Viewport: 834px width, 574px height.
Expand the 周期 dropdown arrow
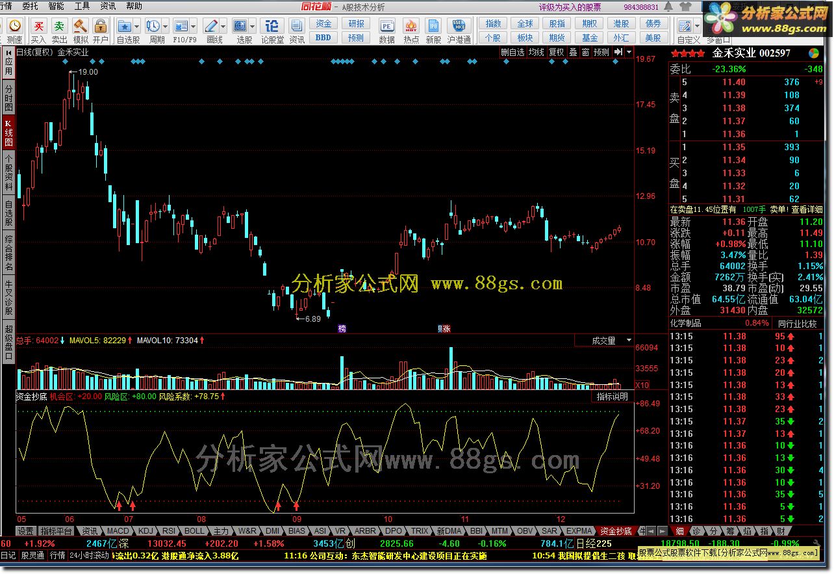pos(166,27)
